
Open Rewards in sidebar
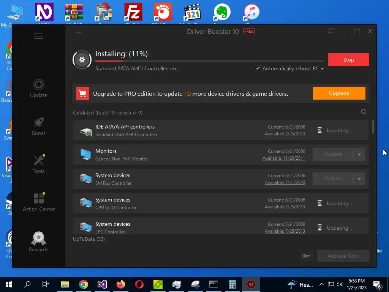[x=38, y=242]
